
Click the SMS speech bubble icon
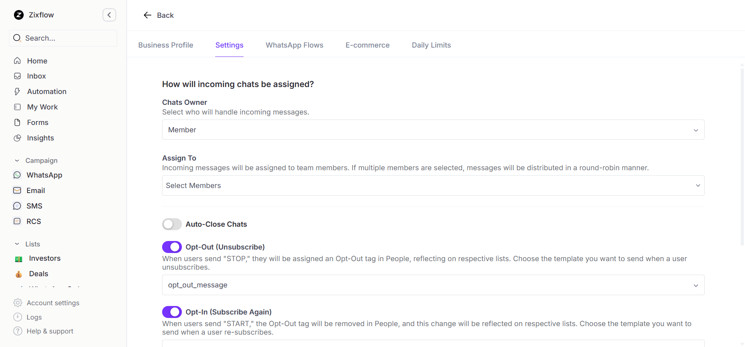[x=17, y=206]
